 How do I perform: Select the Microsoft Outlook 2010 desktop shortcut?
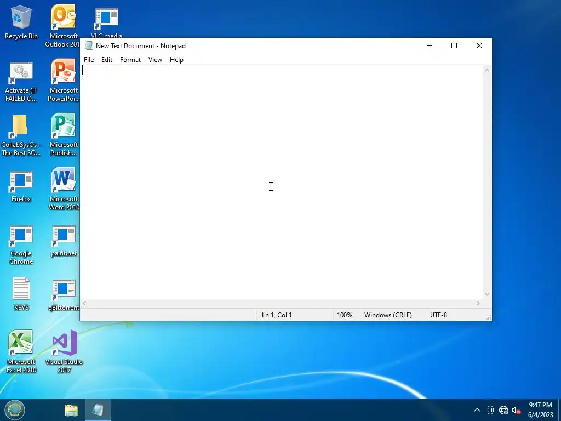pos(62,26)
